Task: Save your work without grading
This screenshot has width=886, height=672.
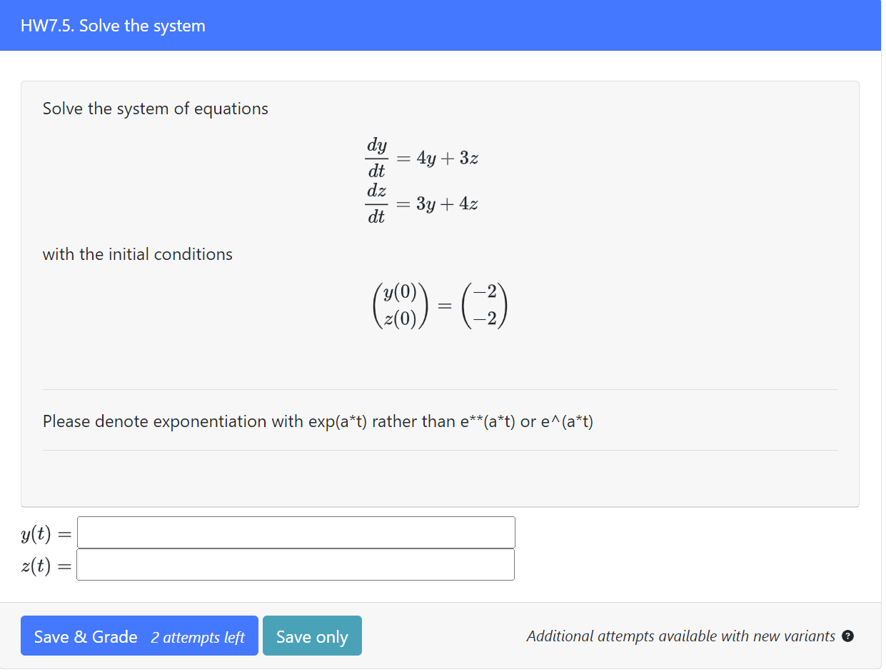Action: pos(312,636)
